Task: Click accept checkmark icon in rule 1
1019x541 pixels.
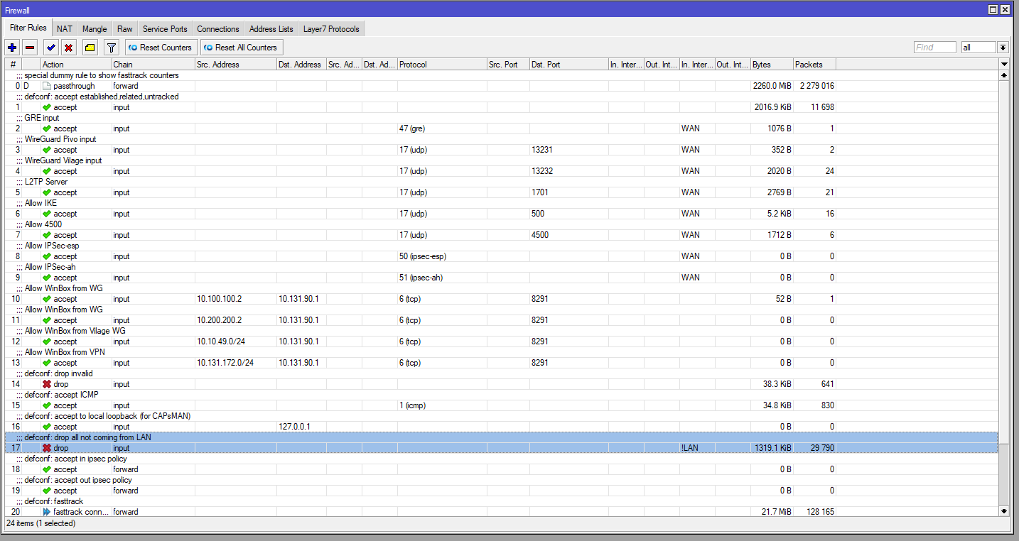Action: 47,107
